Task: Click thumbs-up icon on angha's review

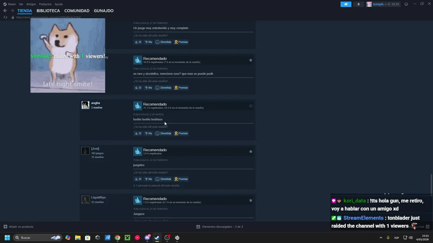Action: point(137,106)
